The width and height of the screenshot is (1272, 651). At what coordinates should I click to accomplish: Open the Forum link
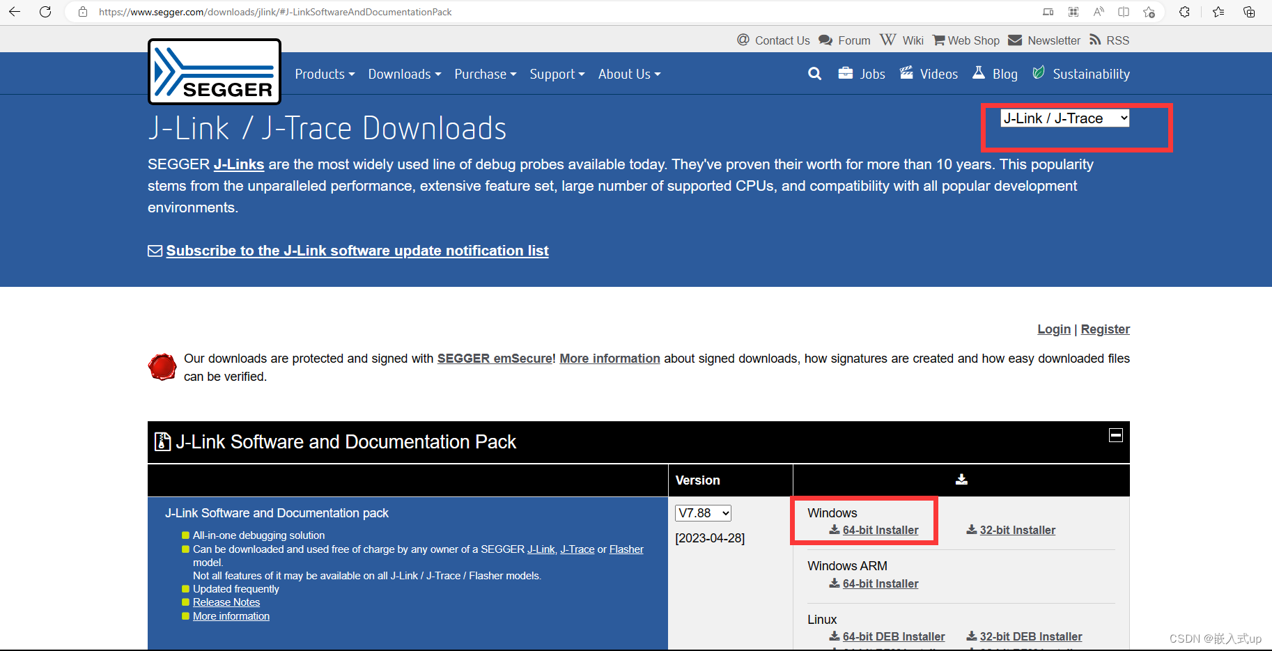click(x=844, y=40)
